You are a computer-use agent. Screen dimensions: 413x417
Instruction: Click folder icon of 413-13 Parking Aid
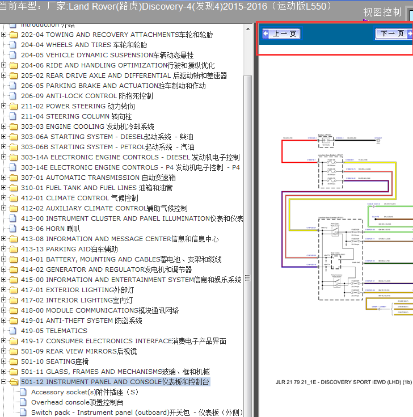coord(14,249)
